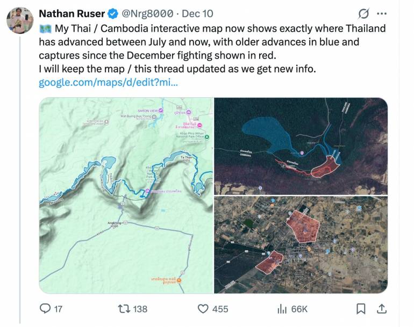This screenshot has width=414, height=327.
Task: Share the post via share icon
Action: coord(382,308)
